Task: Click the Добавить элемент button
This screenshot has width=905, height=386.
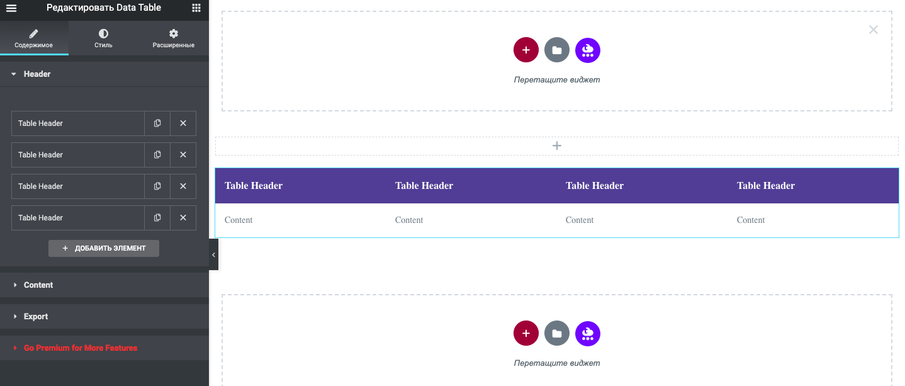Action: 104,249
